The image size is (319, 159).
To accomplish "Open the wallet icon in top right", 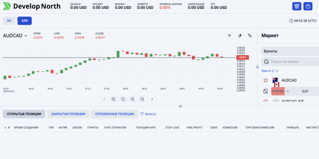I will tap(308, 6).
